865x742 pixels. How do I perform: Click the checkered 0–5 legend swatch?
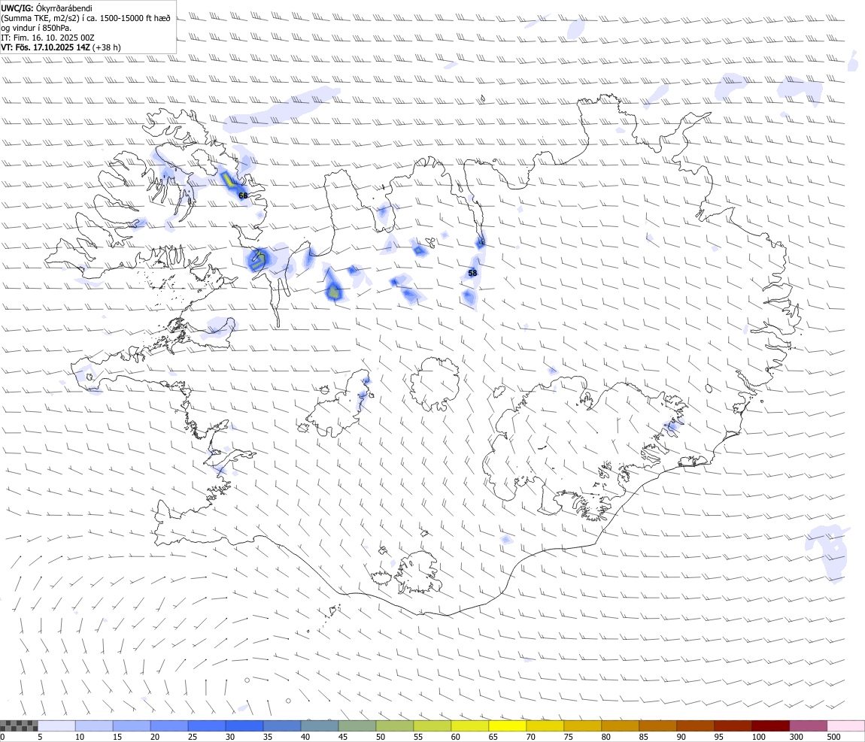[x=19, y=725]
